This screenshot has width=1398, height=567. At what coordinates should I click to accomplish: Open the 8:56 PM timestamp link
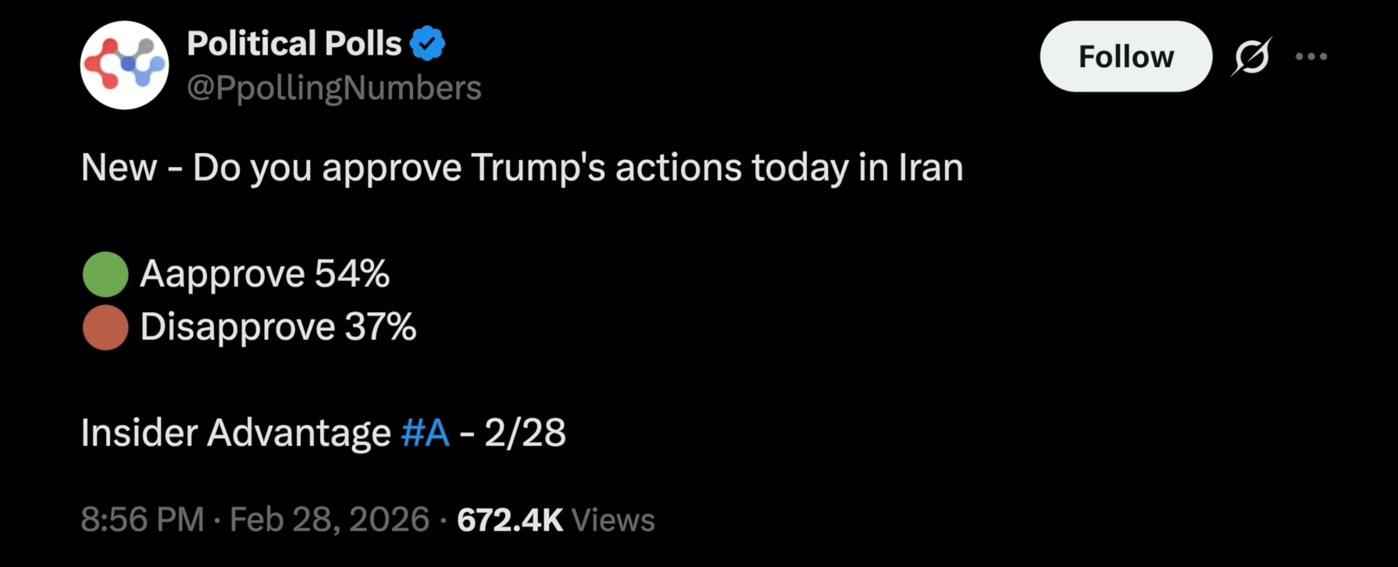142,519
